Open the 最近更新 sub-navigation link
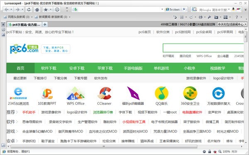 point(20,78)
